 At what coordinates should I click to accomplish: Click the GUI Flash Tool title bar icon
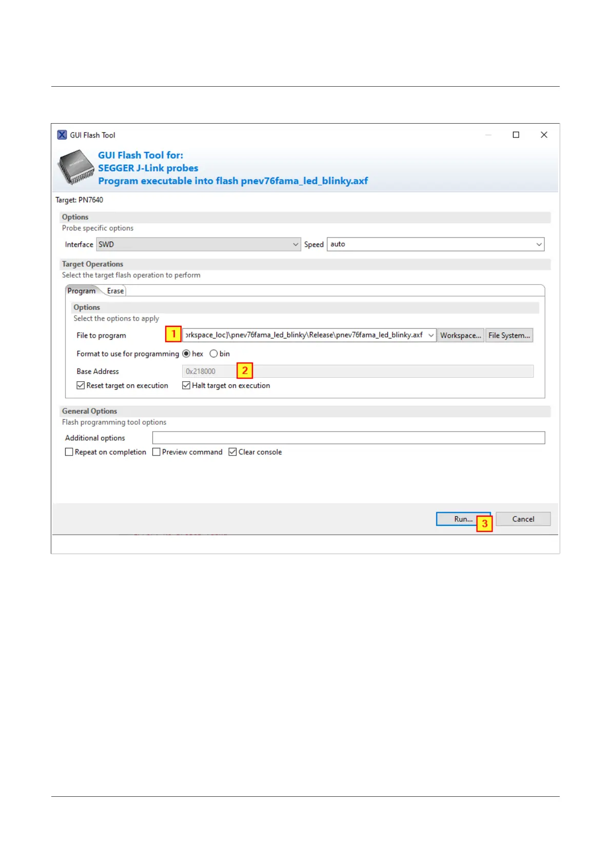click(x=62, y=135)
